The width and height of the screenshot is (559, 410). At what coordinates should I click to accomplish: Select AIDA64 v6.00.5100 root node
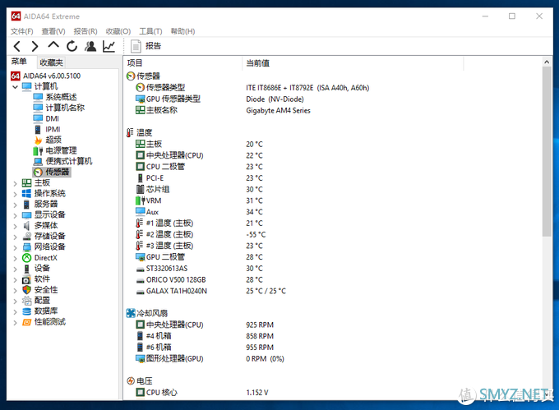click(46, 76)
